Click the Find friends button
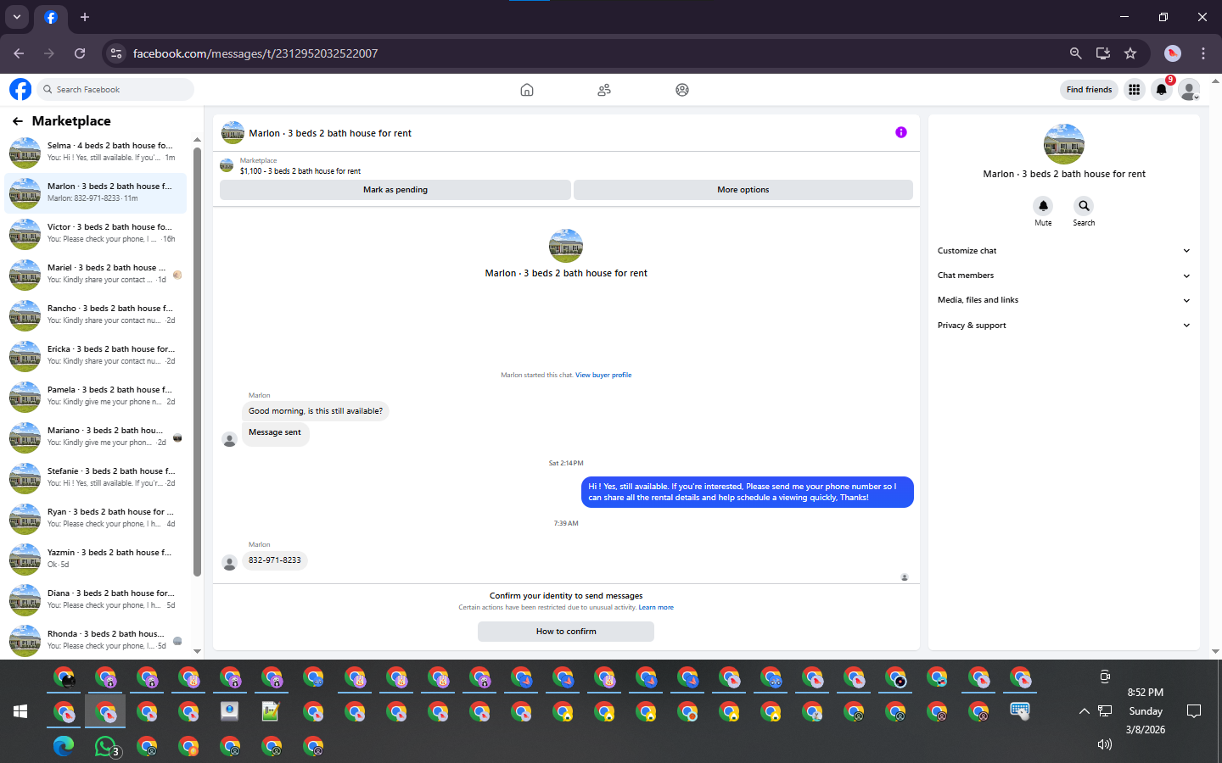This screenshot has height=763, width=1222. (1089, 89)
